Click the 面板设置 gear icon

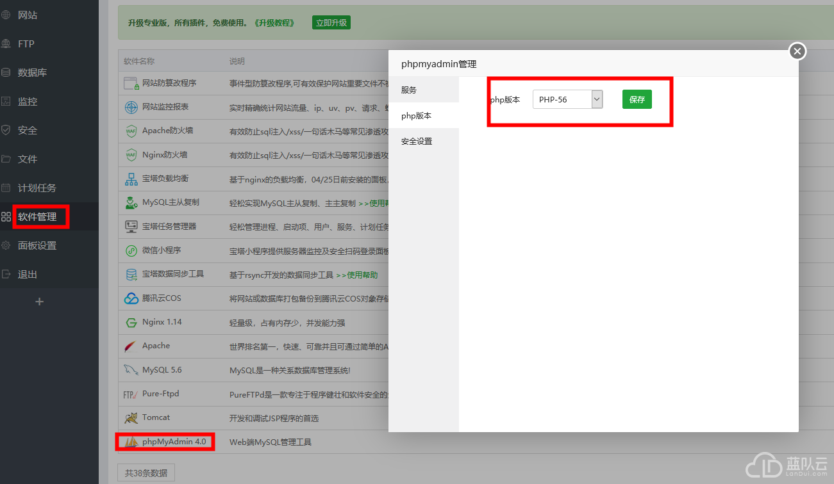coord(6,245)
